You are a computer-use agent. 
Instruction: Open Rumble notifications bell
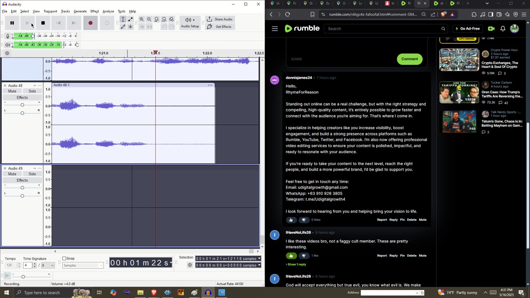click(503, 29)
